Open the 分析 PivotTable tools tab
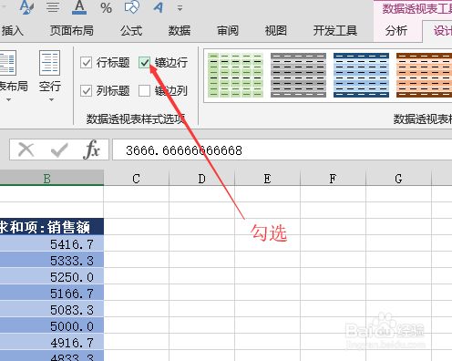Image resolution: width=452 pixels, height=361 pixels. [396, 31]
